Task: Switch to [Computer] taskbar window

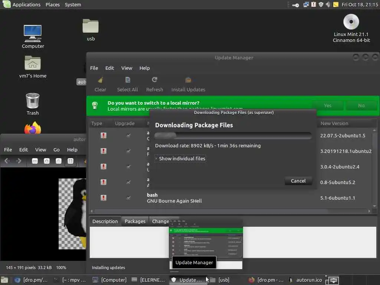Action: (x=110, y=280)
